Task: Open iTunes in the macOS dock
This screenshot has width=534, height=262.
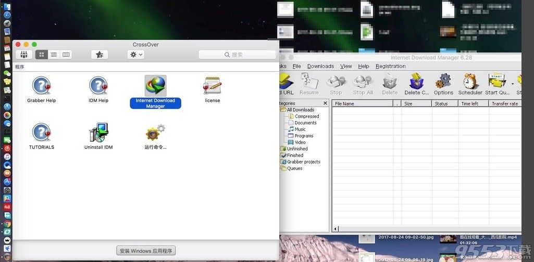Action: pyautogui.click(x=7, y=156)
